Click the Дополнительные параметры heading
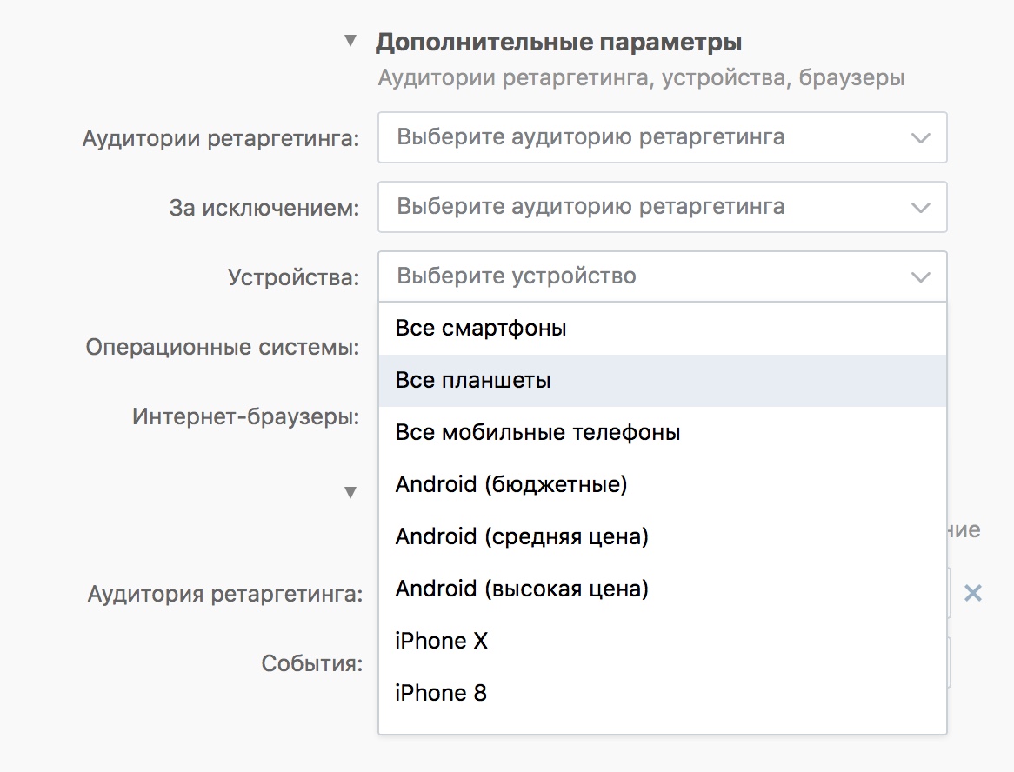Image resolution: width=1014 pixels, height=772 pixels. pyautogui.click(x=558, y=42)
